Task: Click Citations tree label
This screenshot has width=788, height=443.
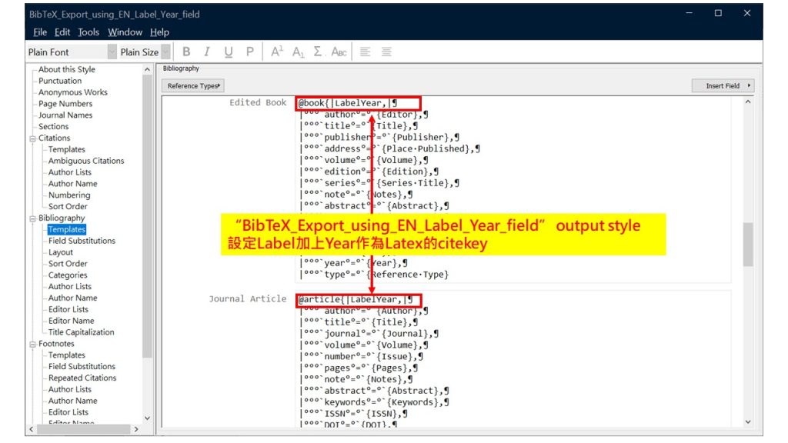Action: tap(55, 138)
